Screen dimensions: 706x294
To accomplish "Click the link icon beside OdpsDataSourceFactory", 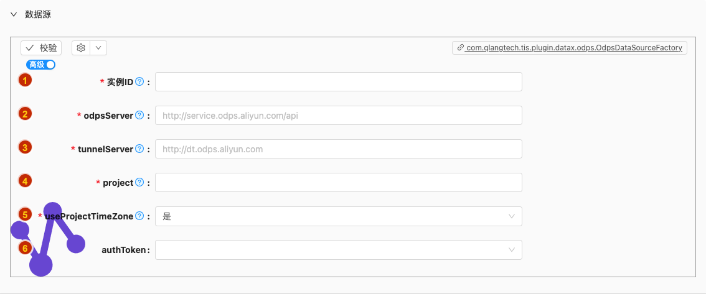I will (x=460, y=48).
